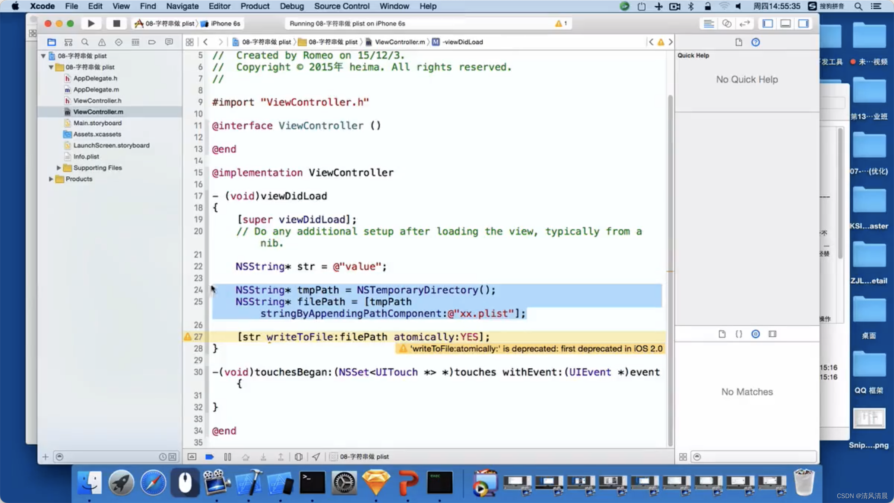Screen dimensions: 894x503
Task: Open Assets.xcassets catalog
Action: click(x=97, y=134)
